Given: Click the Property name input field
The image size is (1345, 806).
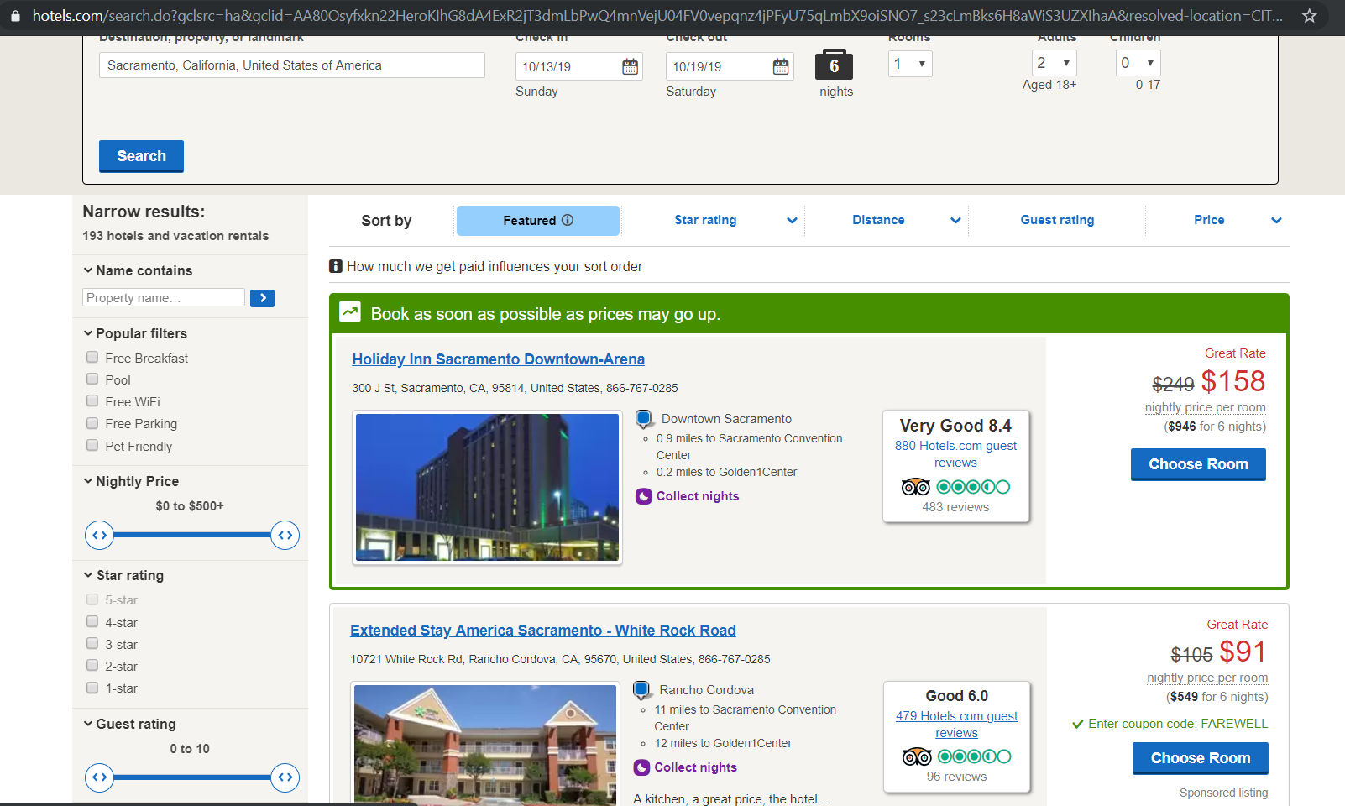Looking at the screenshot, I should (x=164, y=298).
